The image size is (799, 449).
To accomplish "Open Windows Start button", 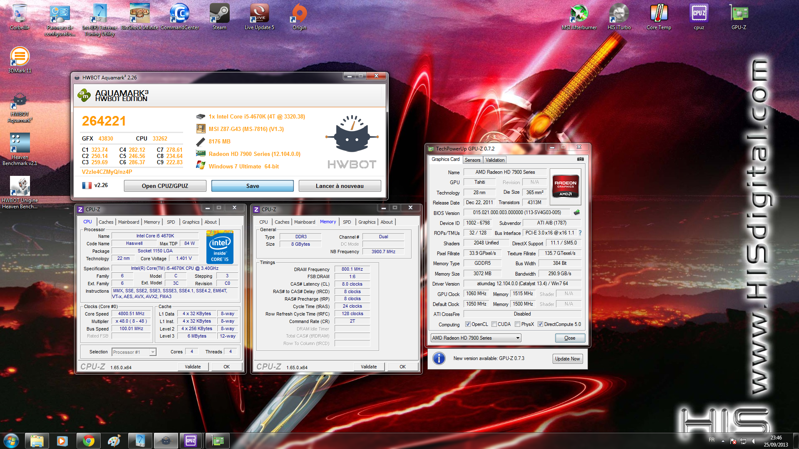I will tap(11, 441).
